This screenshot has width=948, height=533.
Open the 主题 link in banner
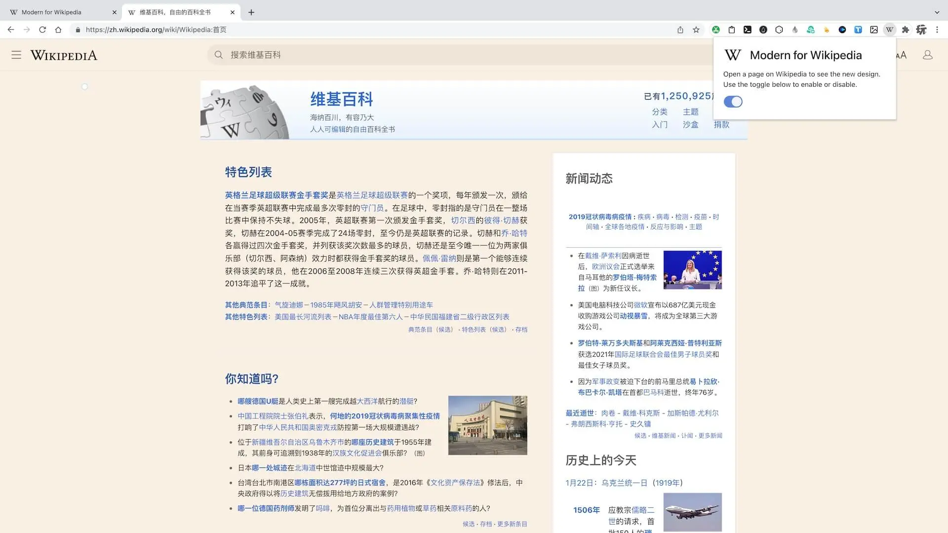691,112
